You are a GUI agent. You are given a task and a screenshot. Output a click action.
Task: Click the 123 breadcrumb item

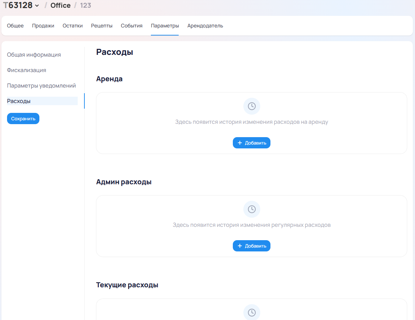click(85, 5)
